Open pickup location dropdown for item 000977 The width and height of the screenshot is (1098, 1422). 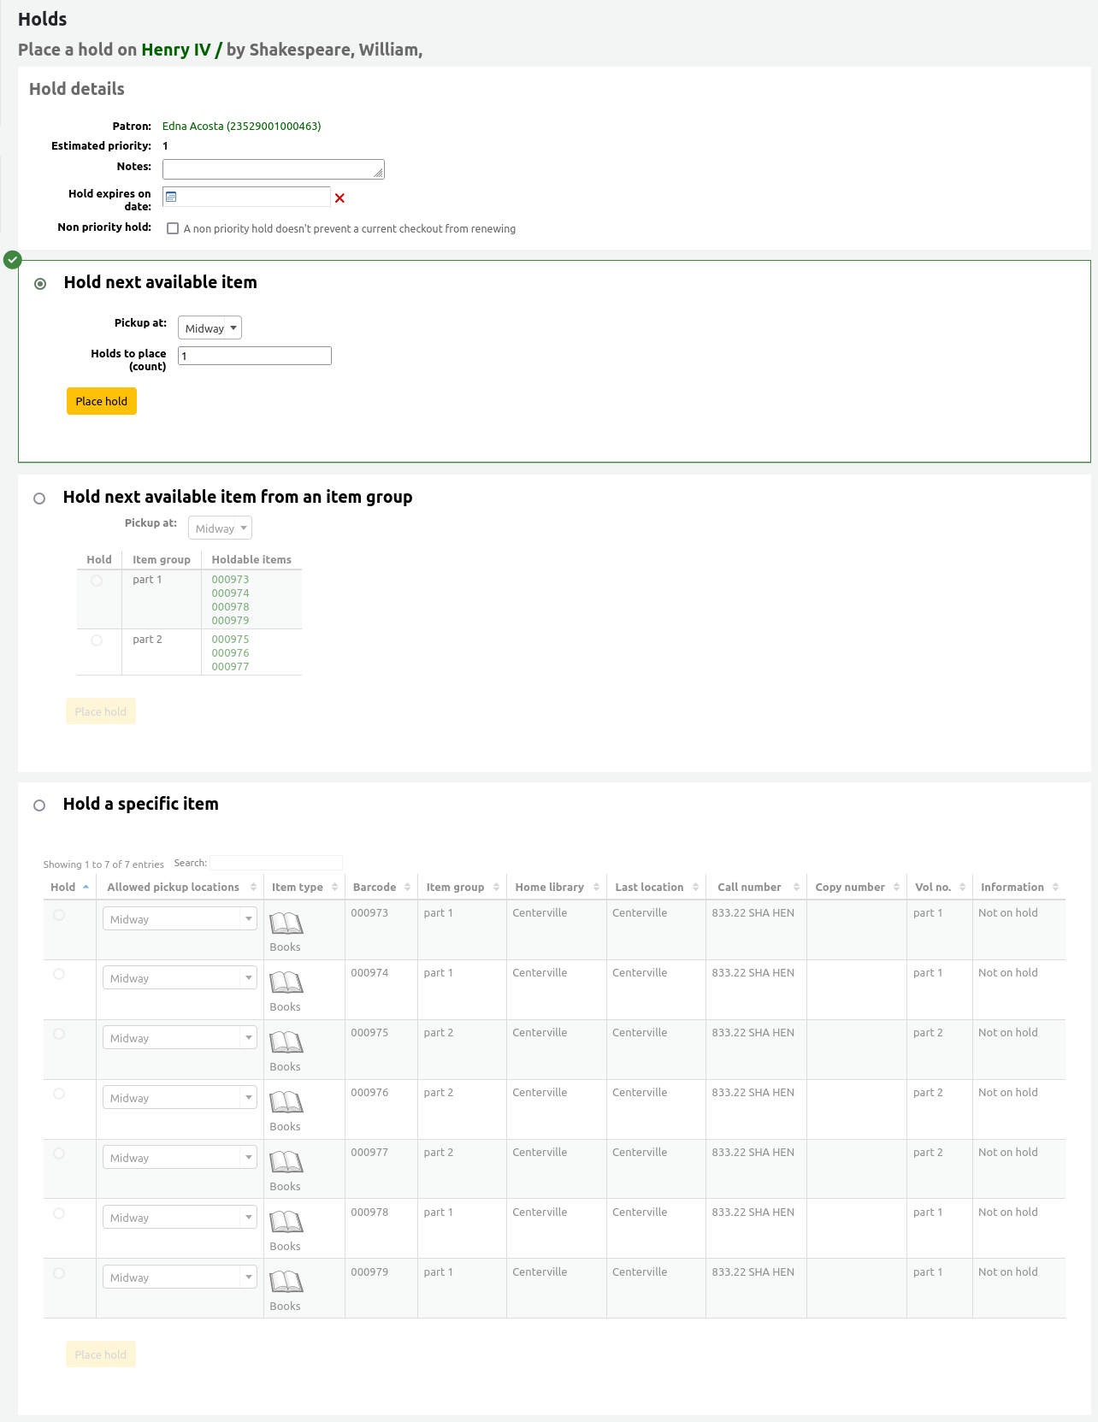[x=180, y=1158]
